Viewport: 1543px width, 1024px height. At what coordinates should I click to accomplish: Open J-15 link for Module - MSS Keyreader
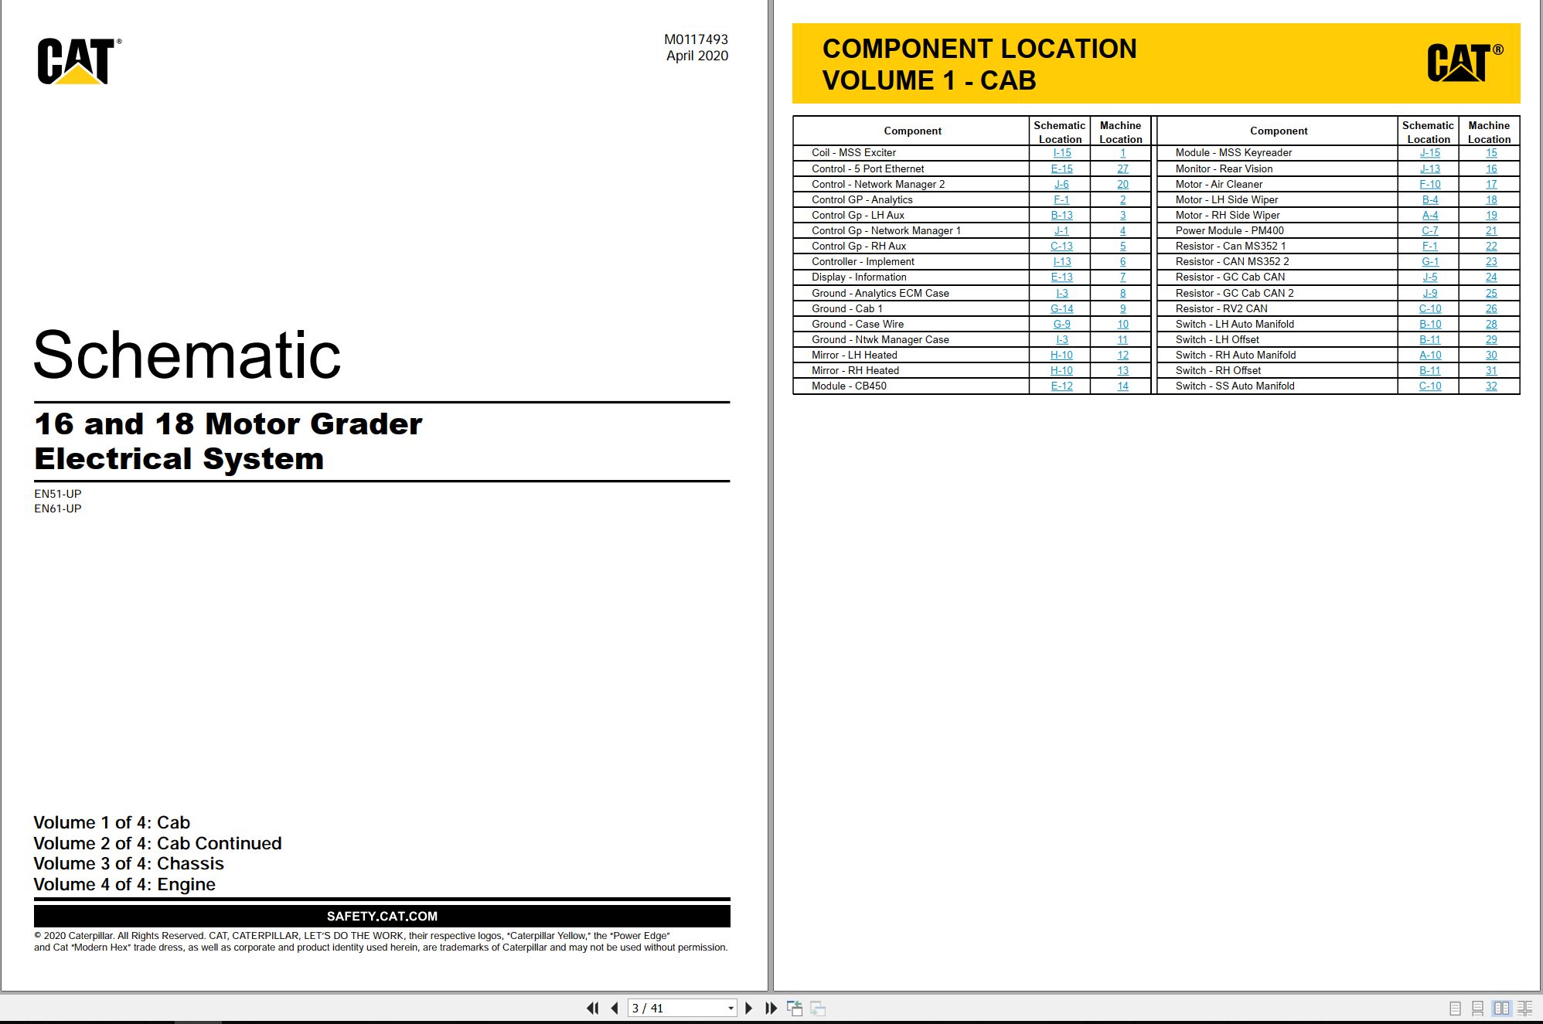click(x=1430, y=153)
